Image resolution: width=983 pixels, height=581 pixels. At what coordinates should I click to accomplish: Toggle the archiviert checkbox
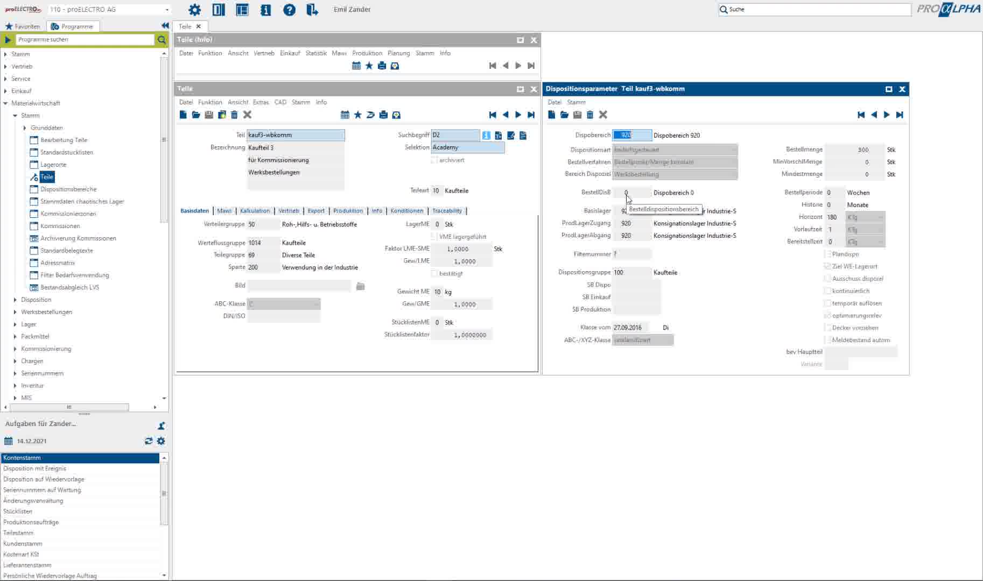(434, 160)
